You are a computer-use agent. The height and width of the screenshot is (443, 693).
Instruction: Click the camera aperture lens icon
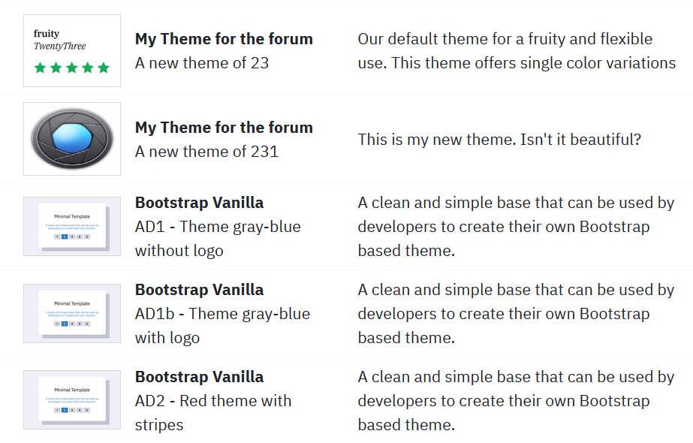point(72,139)
